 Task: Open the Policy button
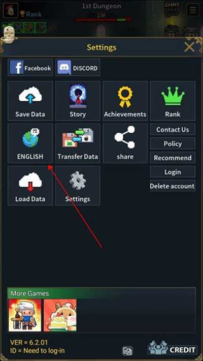coord(173,144)
